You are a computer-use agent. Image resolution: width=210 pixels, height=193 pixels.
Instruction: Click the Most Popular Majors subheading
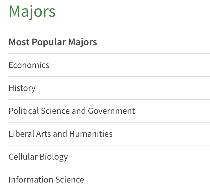(53, 42)
